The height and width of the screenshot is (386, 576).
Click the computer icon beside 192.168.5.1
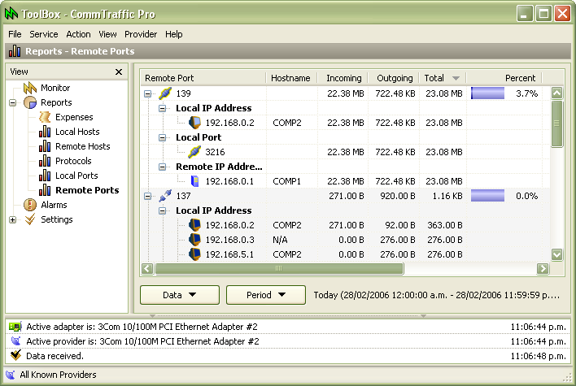click(194, 254)
